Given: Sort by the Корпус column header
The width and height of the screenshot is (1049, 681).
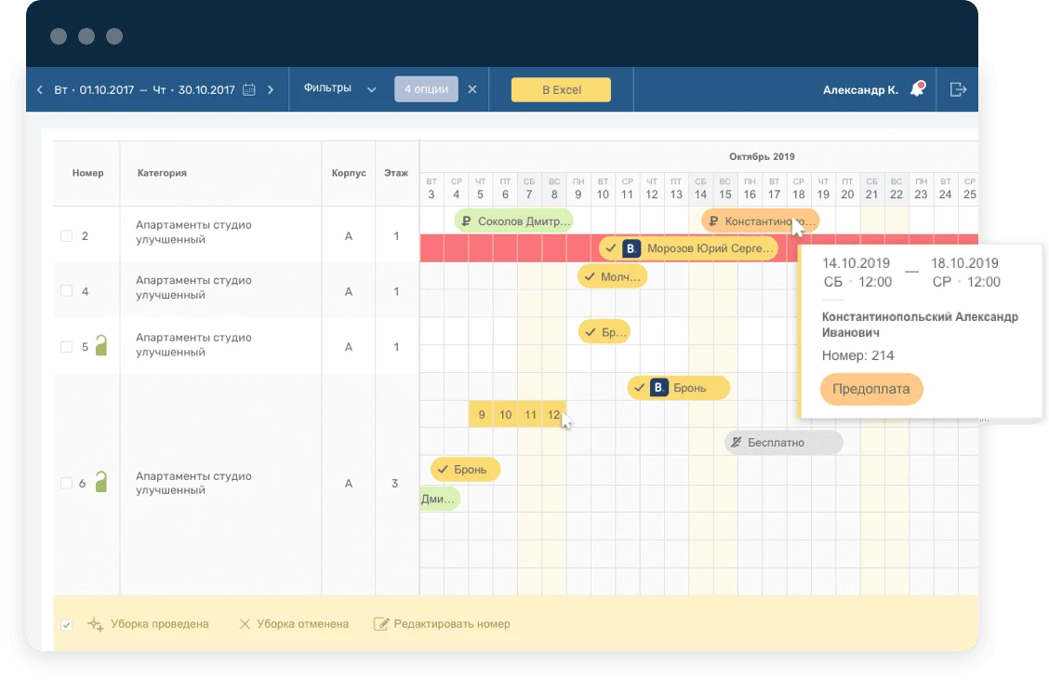Looking at the screenshot, I should click(x=349, y=173).
